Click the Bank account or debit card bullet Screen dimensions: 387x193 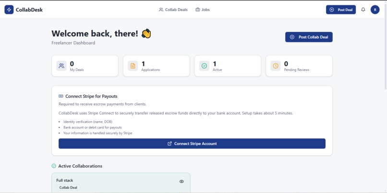pos(93,127)
